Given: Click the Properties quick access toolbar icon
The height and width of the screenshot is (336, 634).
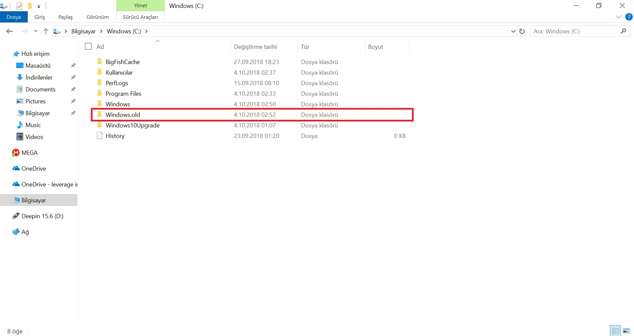Looking at the screenshot, I should pyautogui.click(x=19, y=6).
